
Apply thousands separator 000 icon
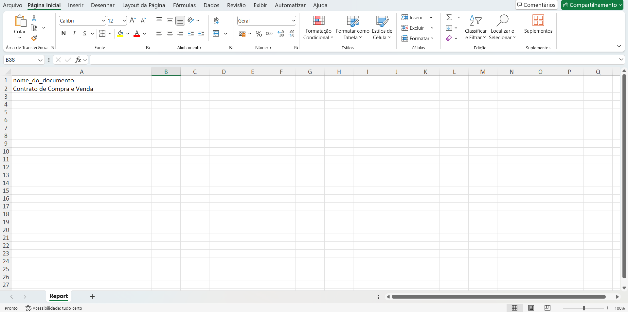[269, 34]
